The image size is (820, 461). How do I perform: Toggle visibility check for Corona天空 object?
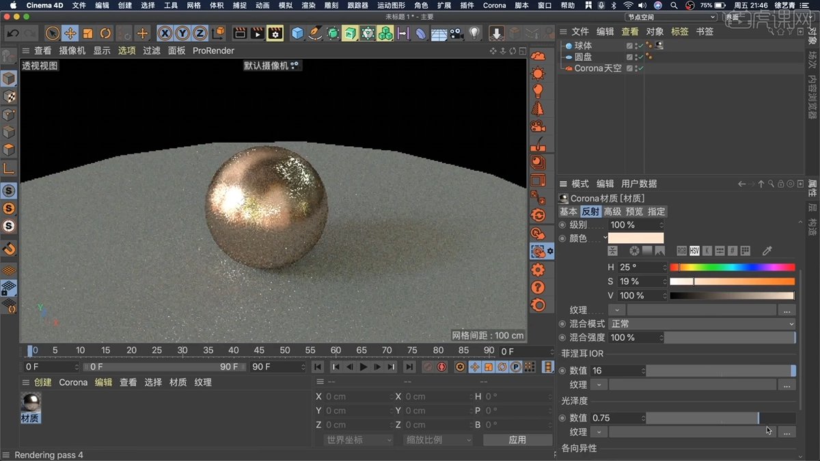coord(641,68)
